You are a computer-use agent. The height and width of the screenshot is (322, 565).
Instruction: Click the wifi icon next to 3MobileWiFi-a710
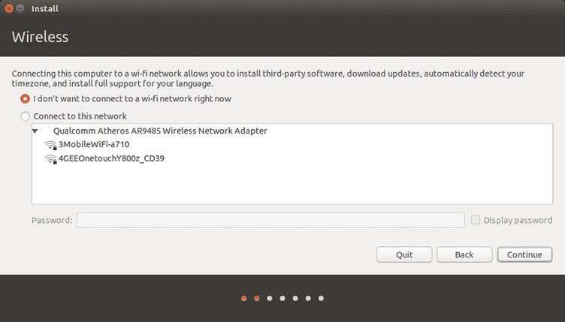point(50,145)
